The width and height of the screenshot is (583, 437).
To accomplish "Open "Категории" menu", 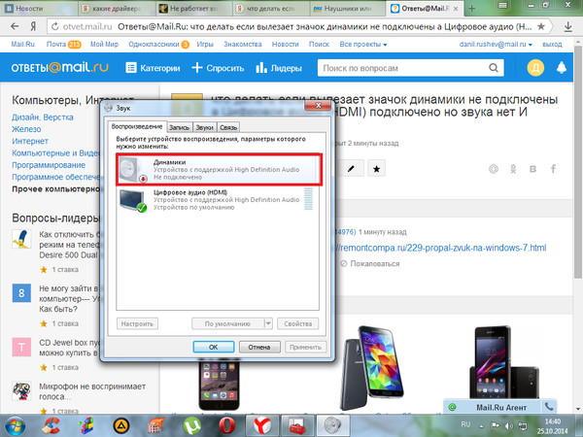I will coord(153,68).
